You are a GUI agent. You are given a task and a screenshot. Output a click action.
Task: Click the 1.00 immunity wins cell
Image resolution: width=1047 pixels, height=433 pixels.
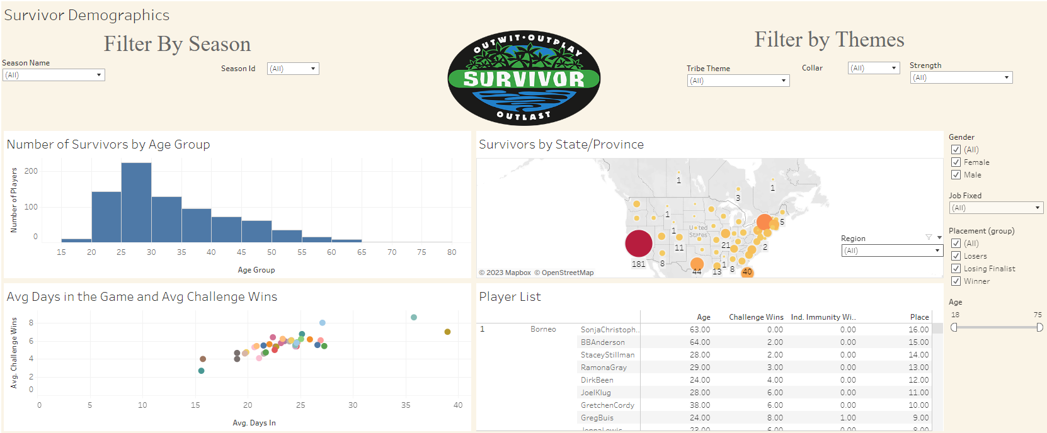848,418
